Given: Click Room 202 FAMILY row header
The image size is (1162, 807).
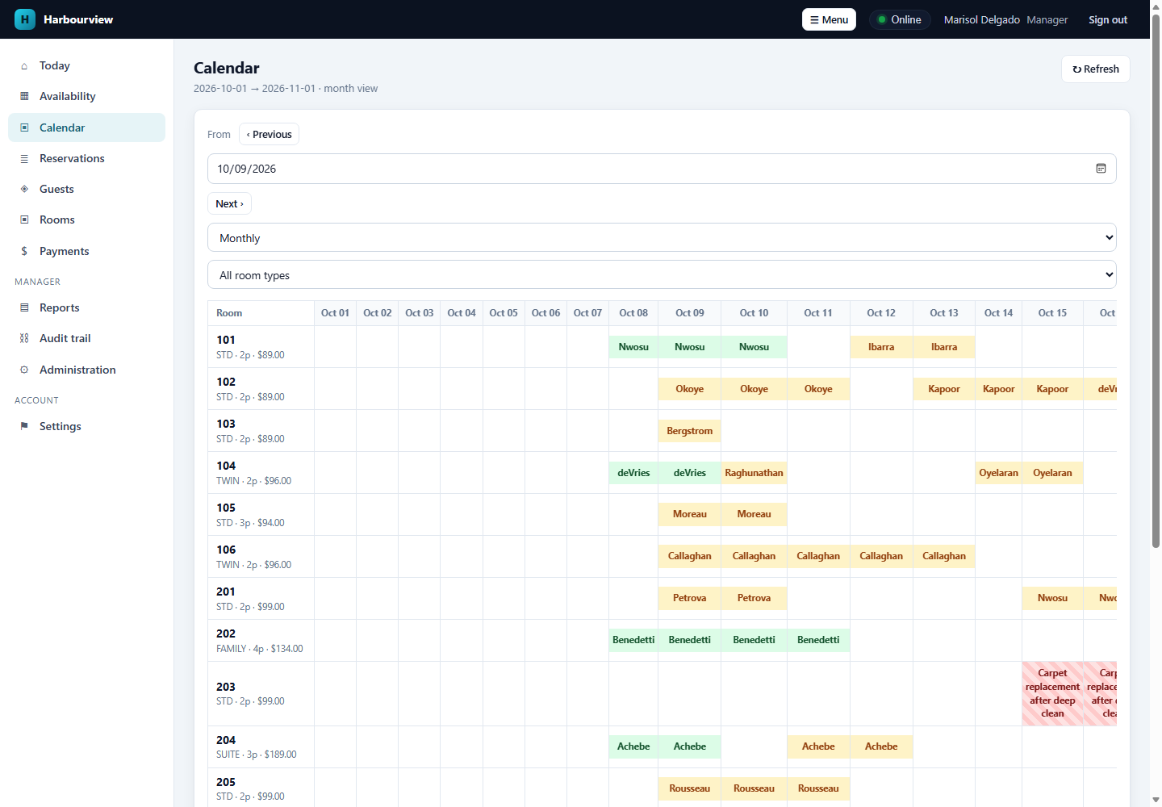Looking at the screenshot, I should (261, 641).
